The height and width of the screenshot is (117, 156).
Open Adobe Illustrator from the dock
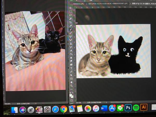coord(144,108)
